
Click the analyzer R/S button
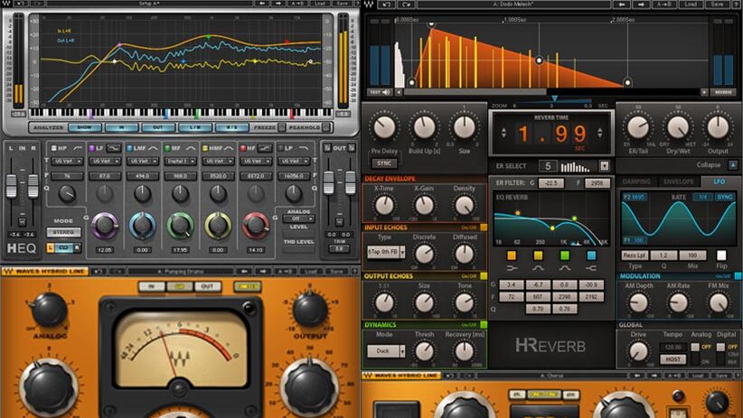coord(231,127)
